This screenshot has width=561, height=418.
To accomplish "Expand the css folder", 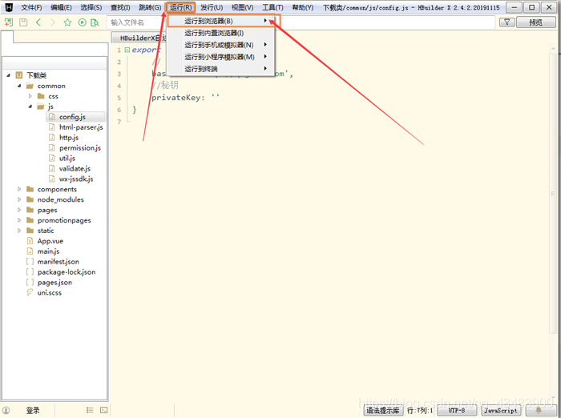I will pyautogui.click(x=30, y=96).
